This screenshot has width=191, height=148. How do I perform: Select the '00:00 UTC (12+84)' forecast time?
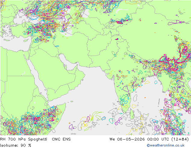[x=168, y=139]
